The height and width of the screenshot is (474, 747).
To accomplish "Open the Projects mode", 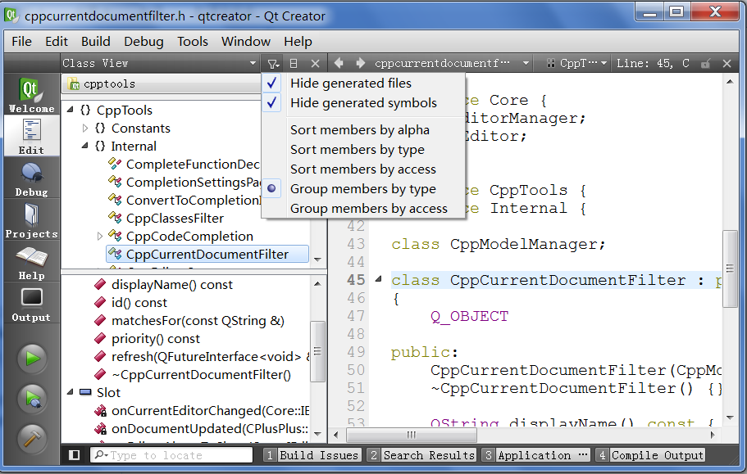I will tap(31, 220).
